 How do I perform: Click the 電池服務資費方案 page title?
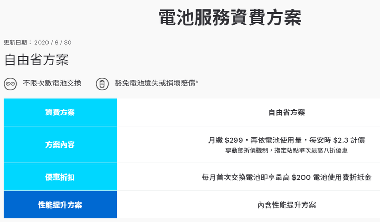[230, 18]
